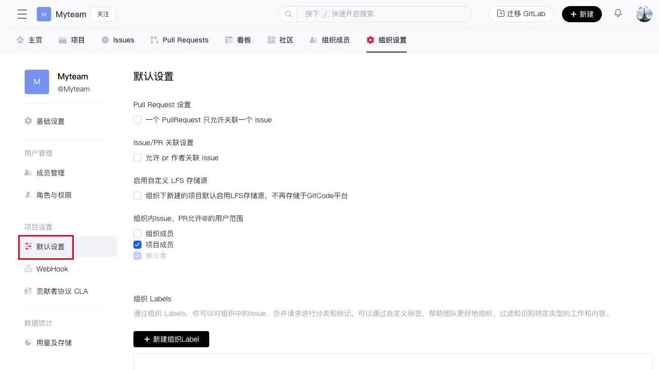
Task: Check 允许 pr 作者关联 issue option
Action: [x=137, y=158]
